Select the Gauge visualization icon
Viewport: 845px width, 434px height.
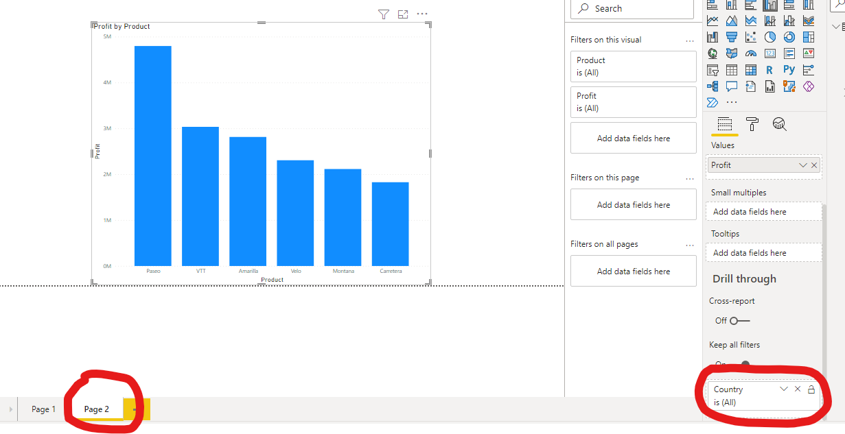(x=751, y=53)
